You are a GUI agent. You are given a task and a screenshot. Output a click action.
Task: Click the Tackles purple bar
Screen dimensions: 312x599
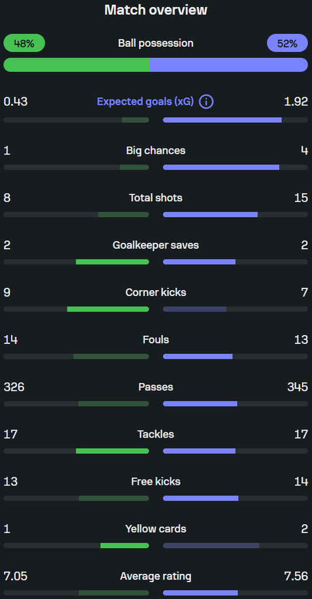point(199,451)
